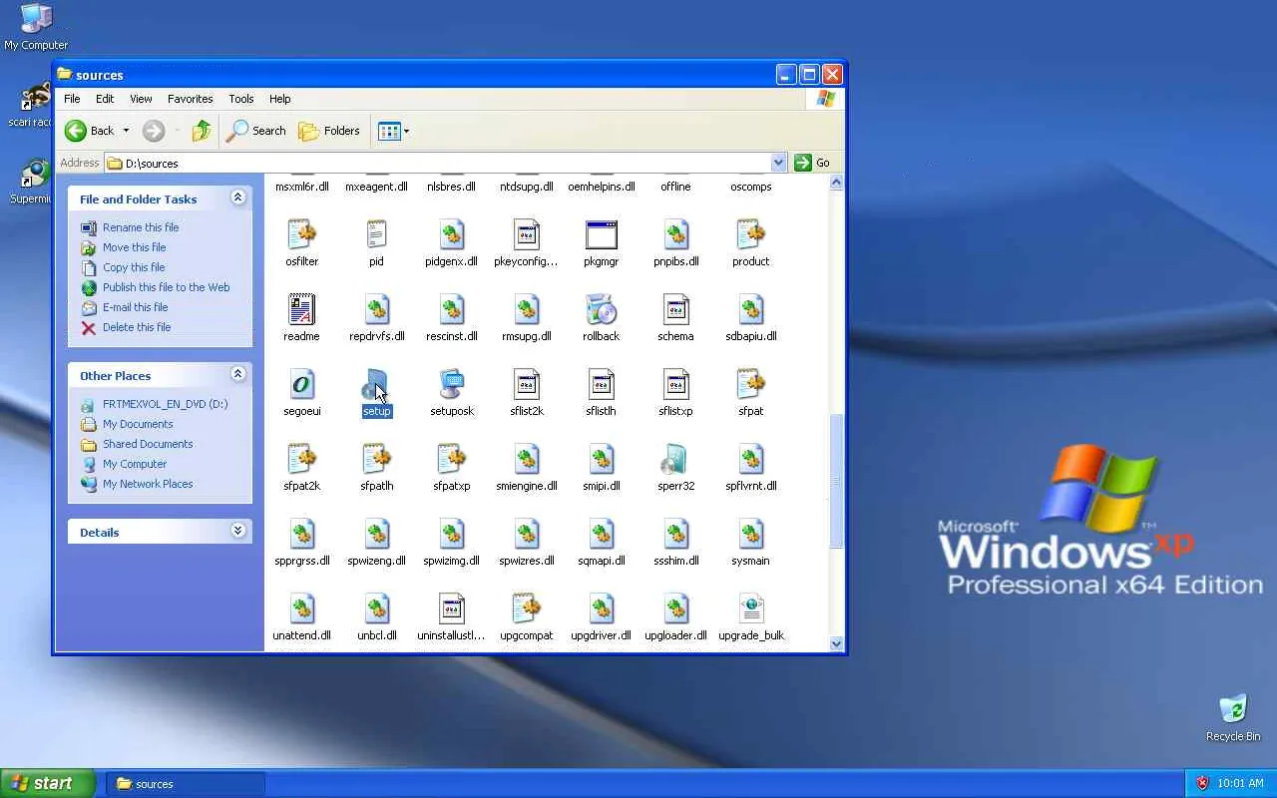Image resolution: width=1277 pixels, height=798 pixels.
Task: Click the Go button beside address bar
Action: coord(812,163)
